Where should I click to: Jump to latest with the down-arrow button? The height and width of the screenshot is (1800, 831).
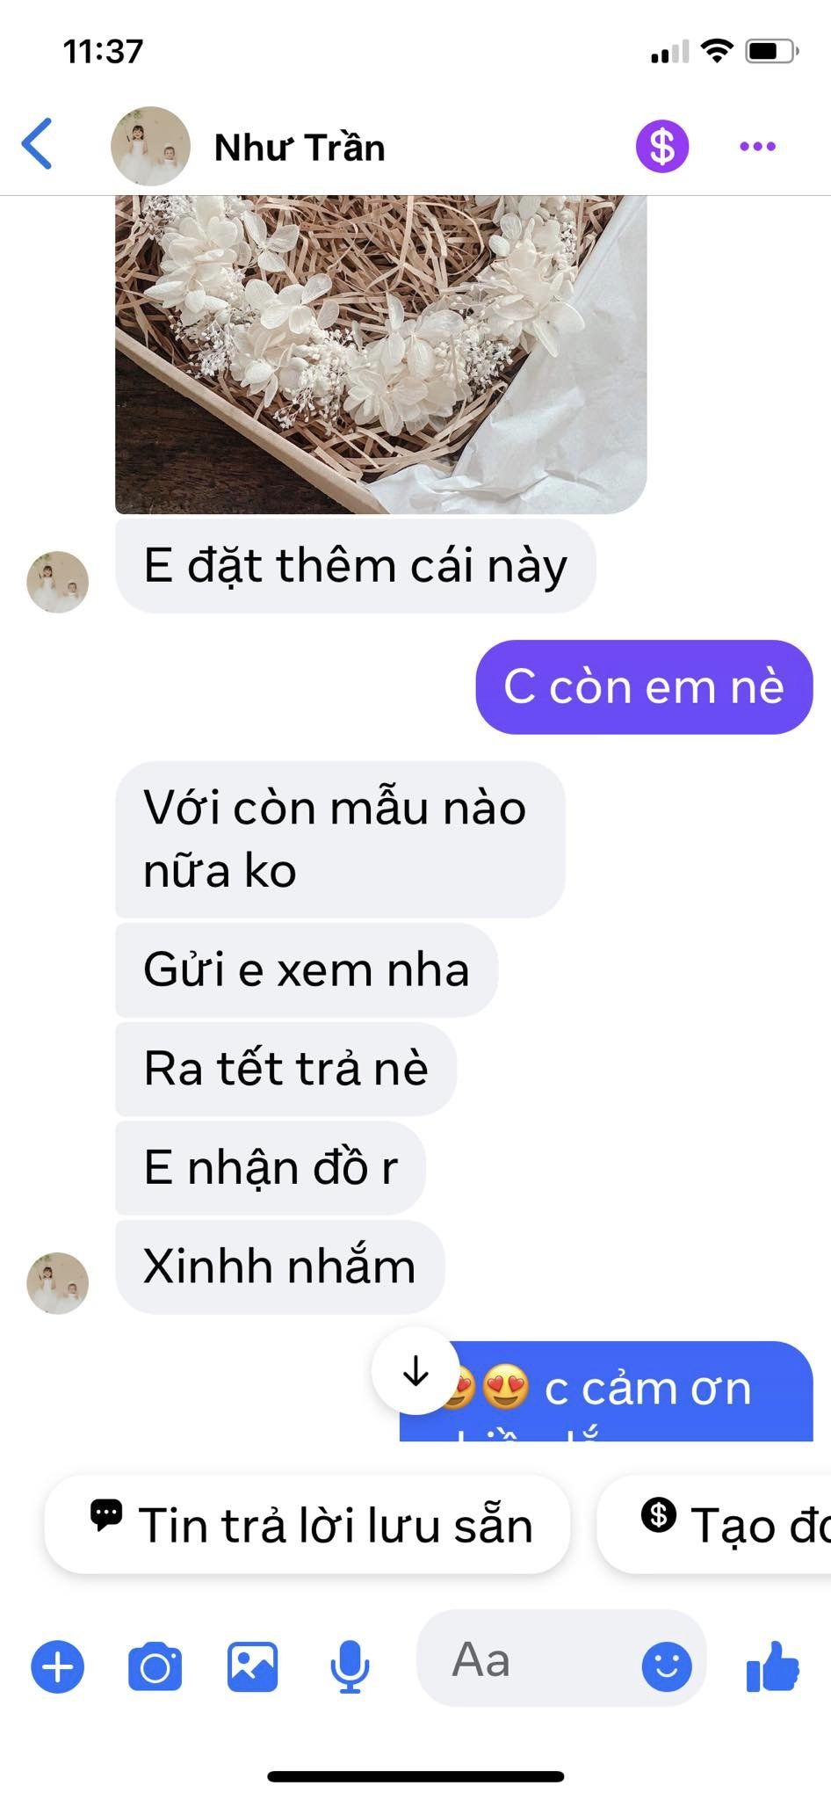(415, 1370)
